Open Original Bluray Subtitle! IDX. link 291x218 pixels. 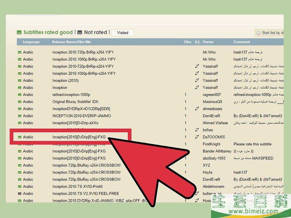(76, 102)
